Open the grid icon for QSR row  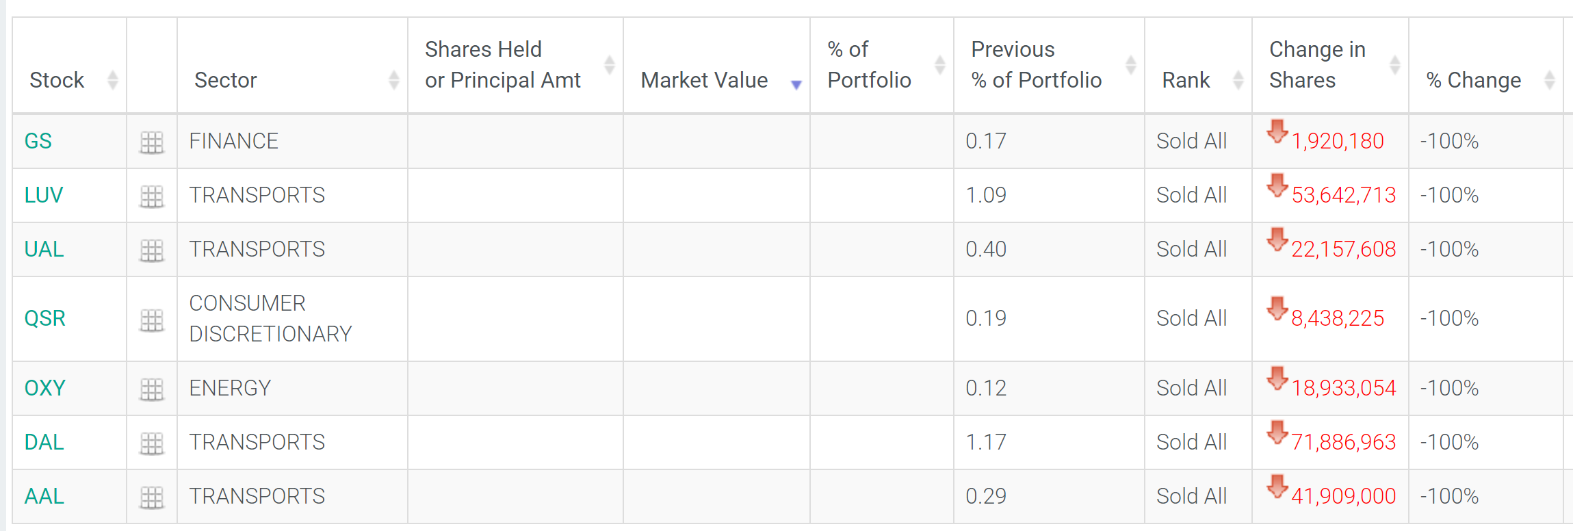[152, 320]
